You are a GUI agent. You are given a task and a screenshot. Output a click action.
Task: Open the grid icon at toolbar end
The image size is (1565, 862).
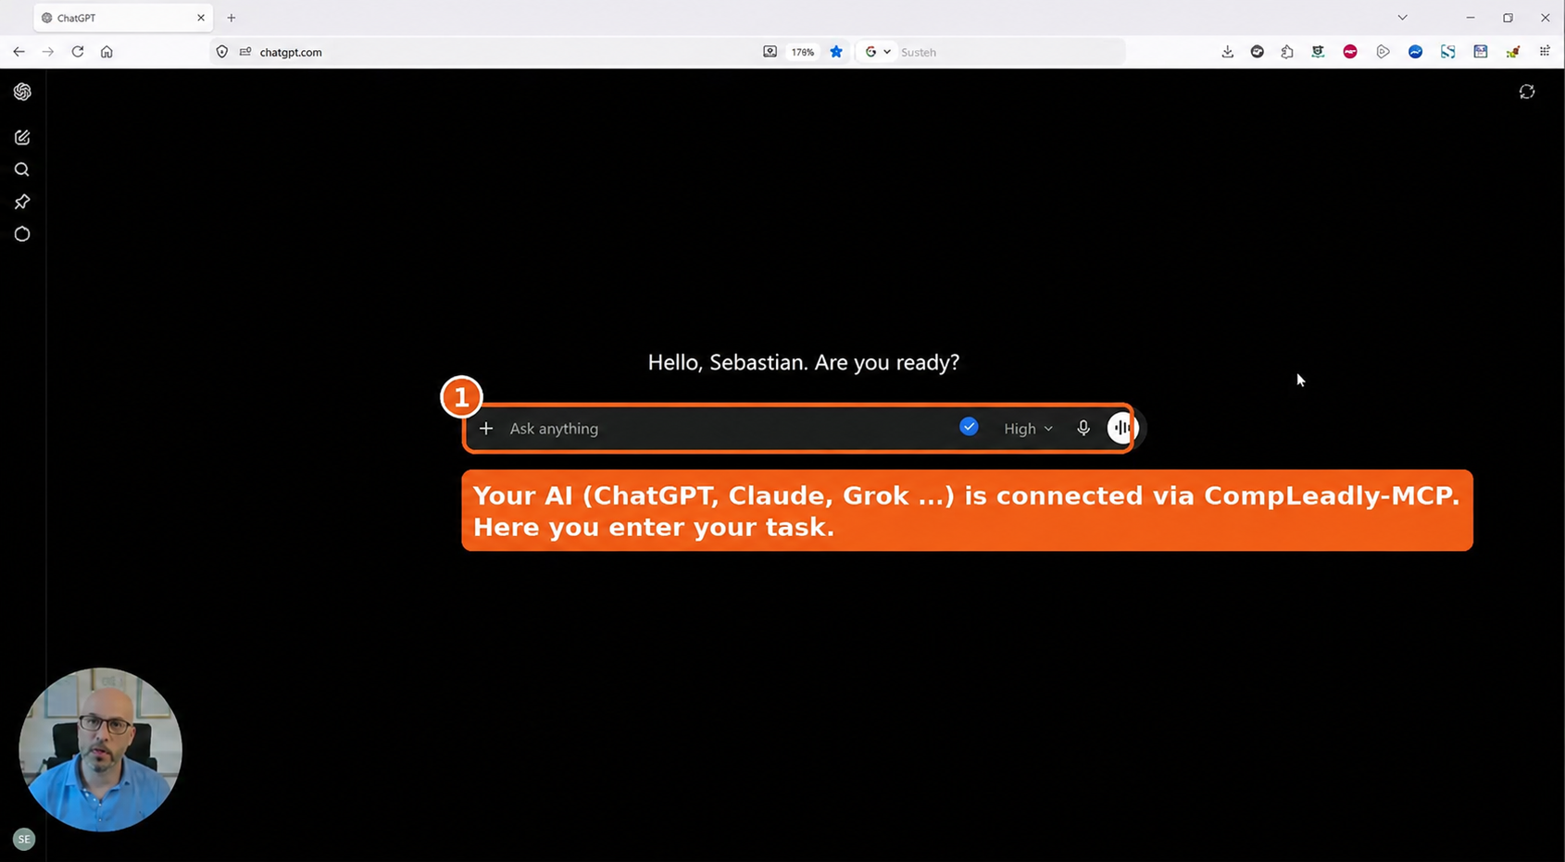tap(1545, 52)
